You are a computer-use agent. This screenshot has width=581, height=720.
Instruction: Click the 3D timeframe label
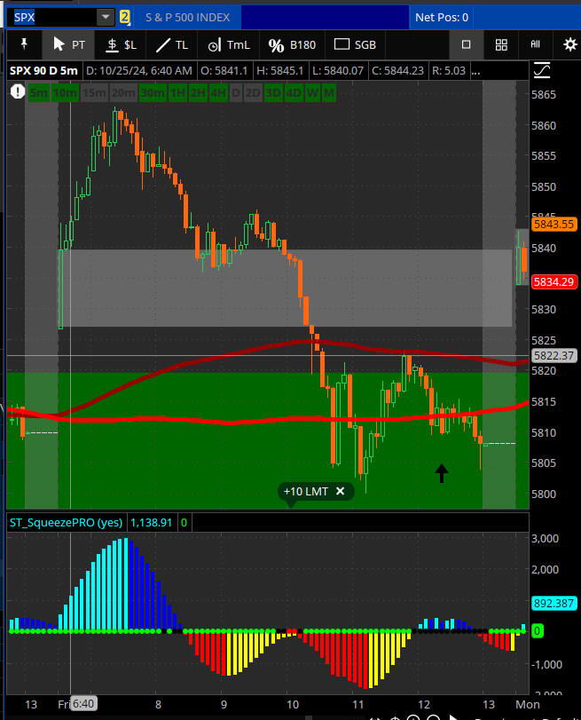coord(273,93)
